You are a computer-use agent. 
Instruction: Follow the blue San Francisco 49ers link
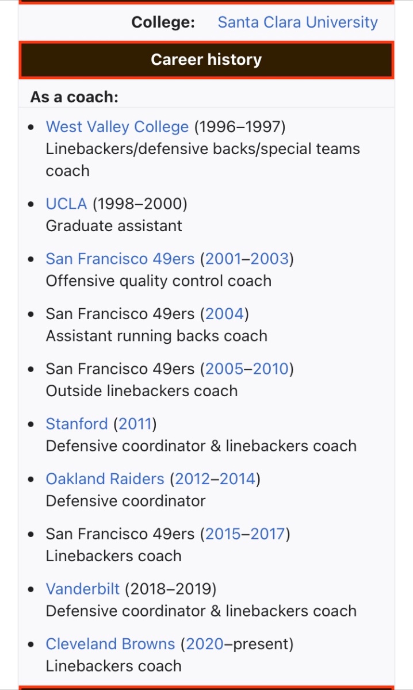coord(120,259)
